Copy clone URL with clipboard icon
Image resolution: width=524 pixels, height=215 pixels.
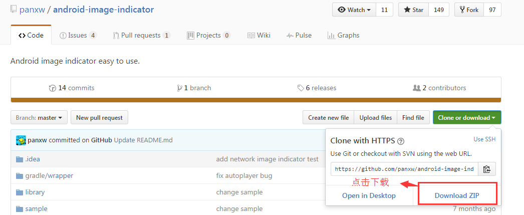(486, 169)
